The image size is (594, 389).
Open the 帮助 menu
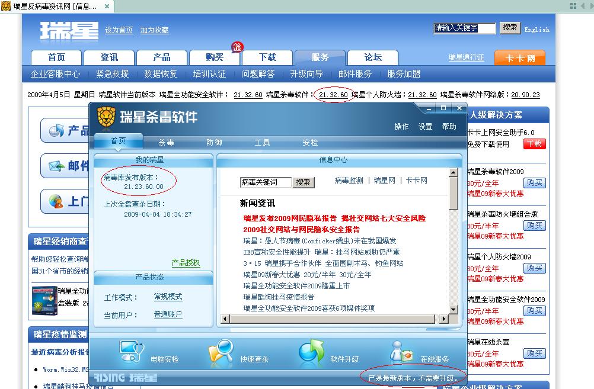[449, 126]
